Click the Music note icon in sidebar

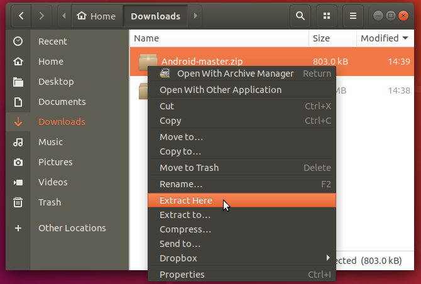pyautogui.click(x=18, y=142)
